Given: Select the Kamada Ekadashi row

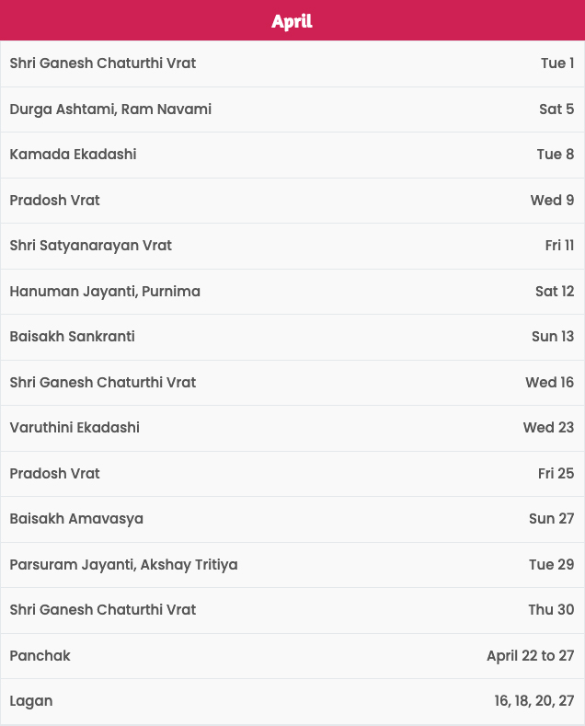Looking at the screenshot, I should pyautogui.click(x=292, y=155).
